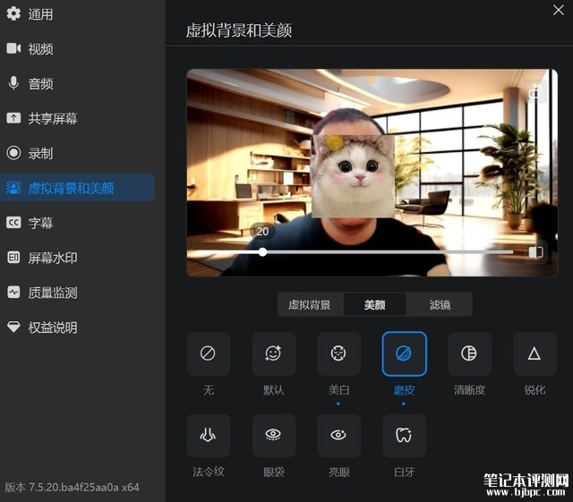Open 音频 audio settings microphone icon

13,83
